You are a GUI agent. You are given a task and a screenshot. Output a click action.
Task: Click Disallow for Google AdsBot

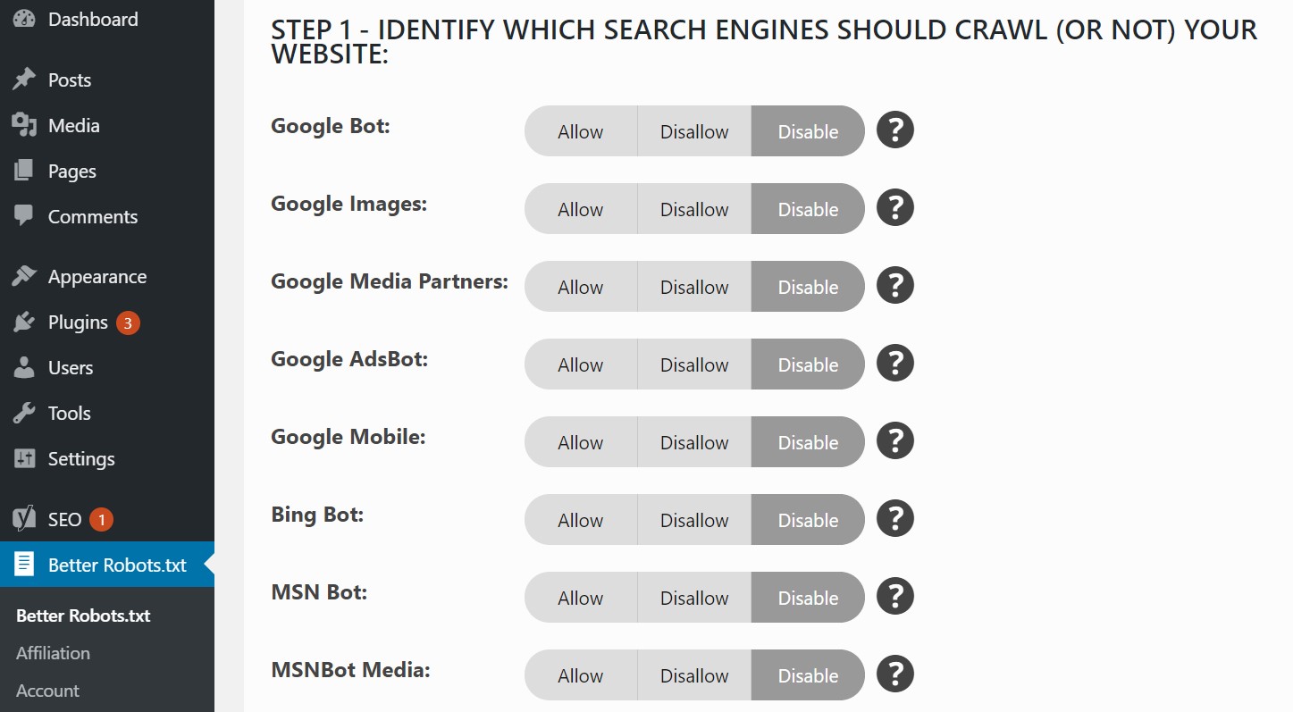click(x=694, y=364)
